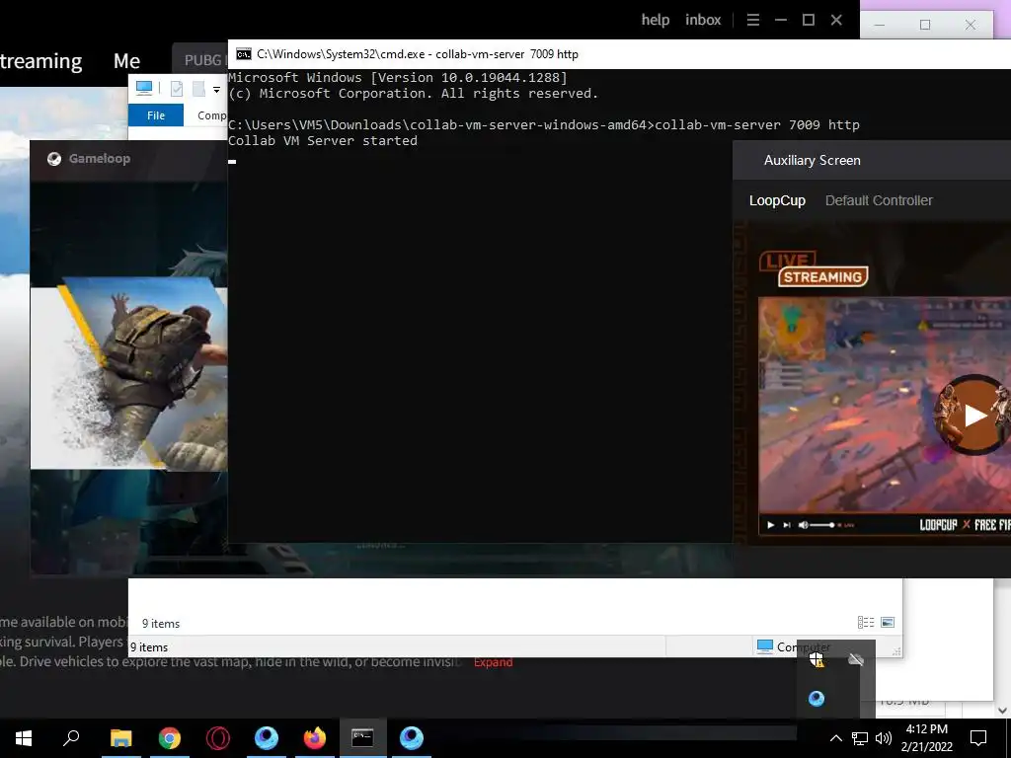The height and width of the screenshot is (758, 1011).
Task: Open the first Gameloop taskbar icon
Action: pyautogui.click(x=267, y=738)
